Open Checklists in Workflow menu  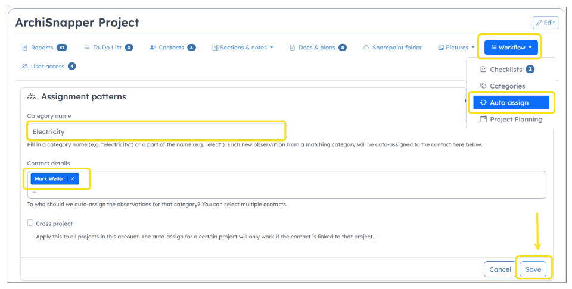(507, 69)
